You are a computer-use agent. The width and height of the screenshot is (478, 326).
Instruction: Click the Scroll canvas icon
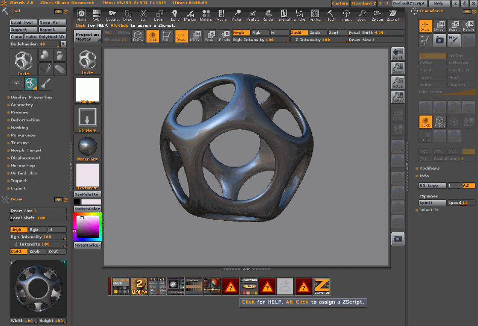[x=397, y=54]
